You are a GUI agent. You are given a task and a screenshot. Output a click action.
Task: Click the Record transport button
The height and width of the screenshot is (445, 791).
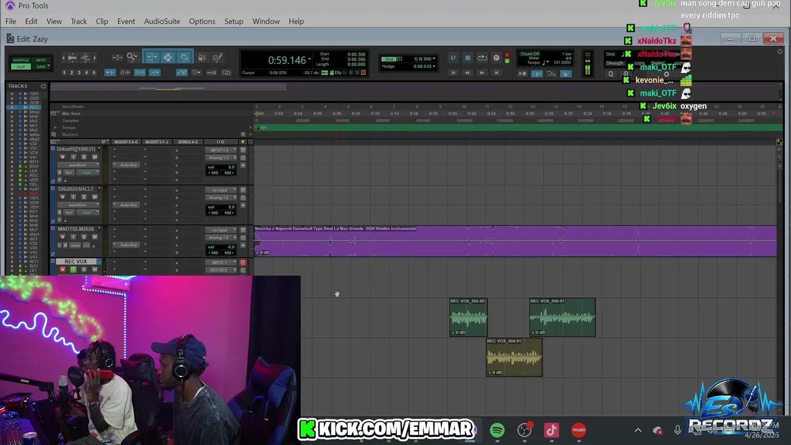(496, 57)
